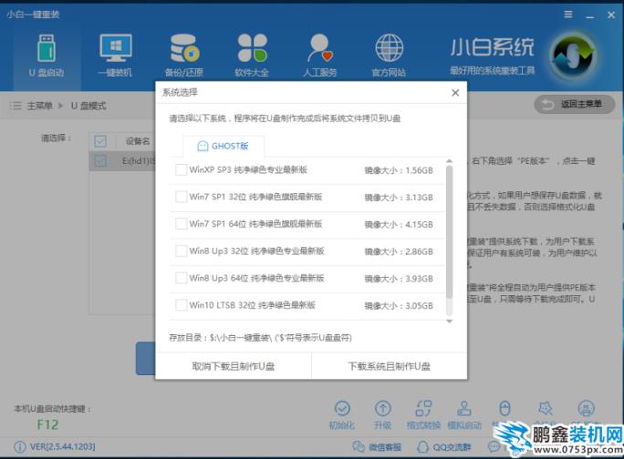Click the 存放目录 path text
624x459 pixels.
[x=260, y=338]
